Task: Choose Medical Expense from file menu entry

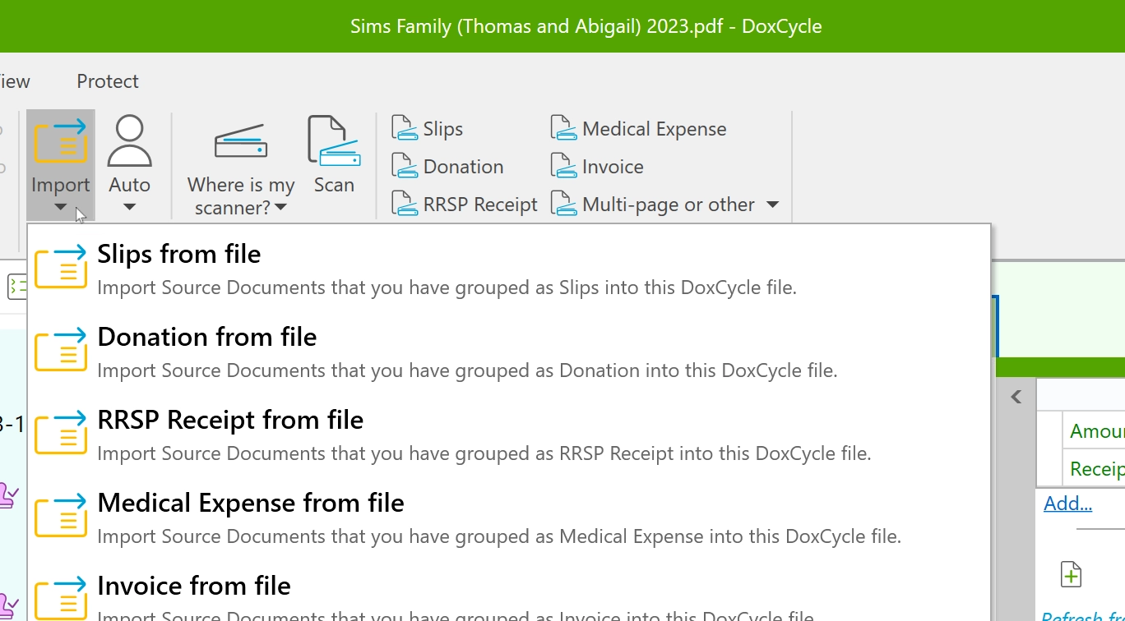Action: click(509, 517)
